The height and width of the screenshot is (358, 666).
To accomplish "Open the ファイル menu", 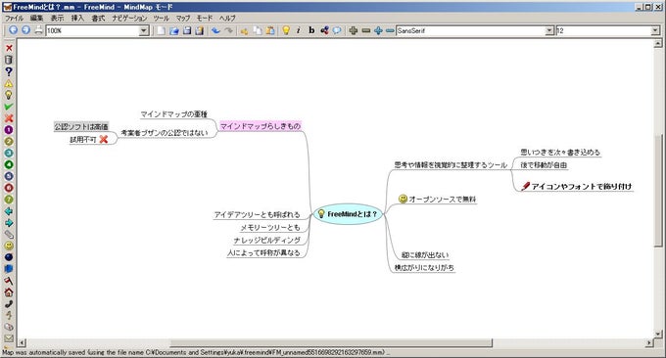I will tap(14, 19).
